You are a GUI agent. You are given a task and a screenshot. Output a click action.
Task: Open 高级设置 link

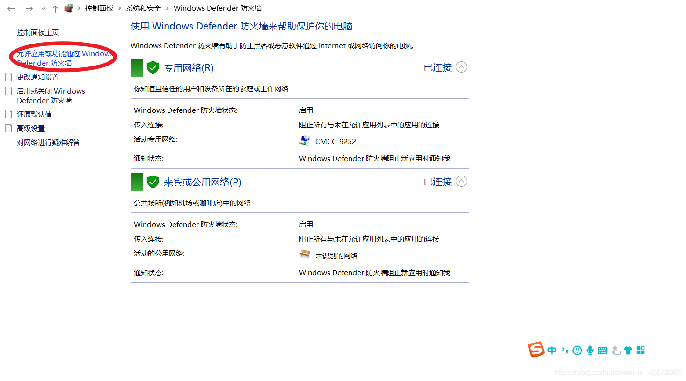[31, 128]
